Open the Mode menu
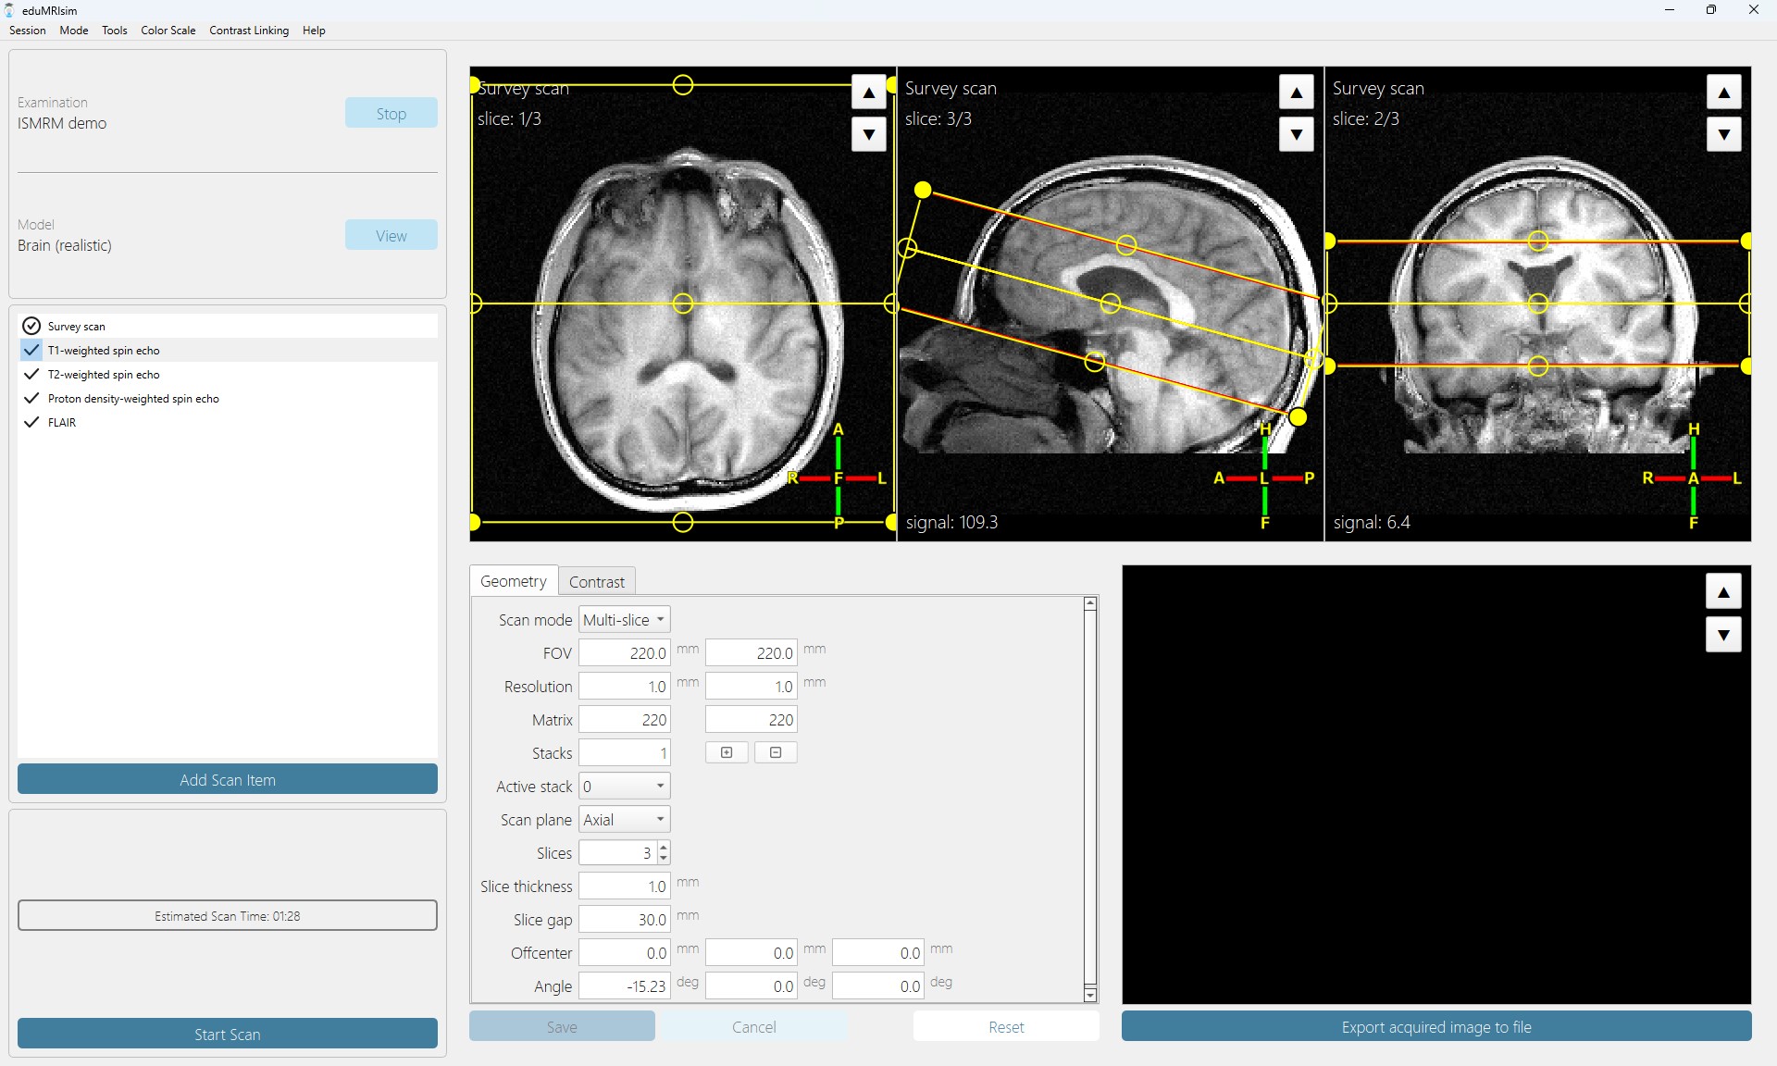The height and width of the screenshot is (1066, 1777). [x=74, y=31]
